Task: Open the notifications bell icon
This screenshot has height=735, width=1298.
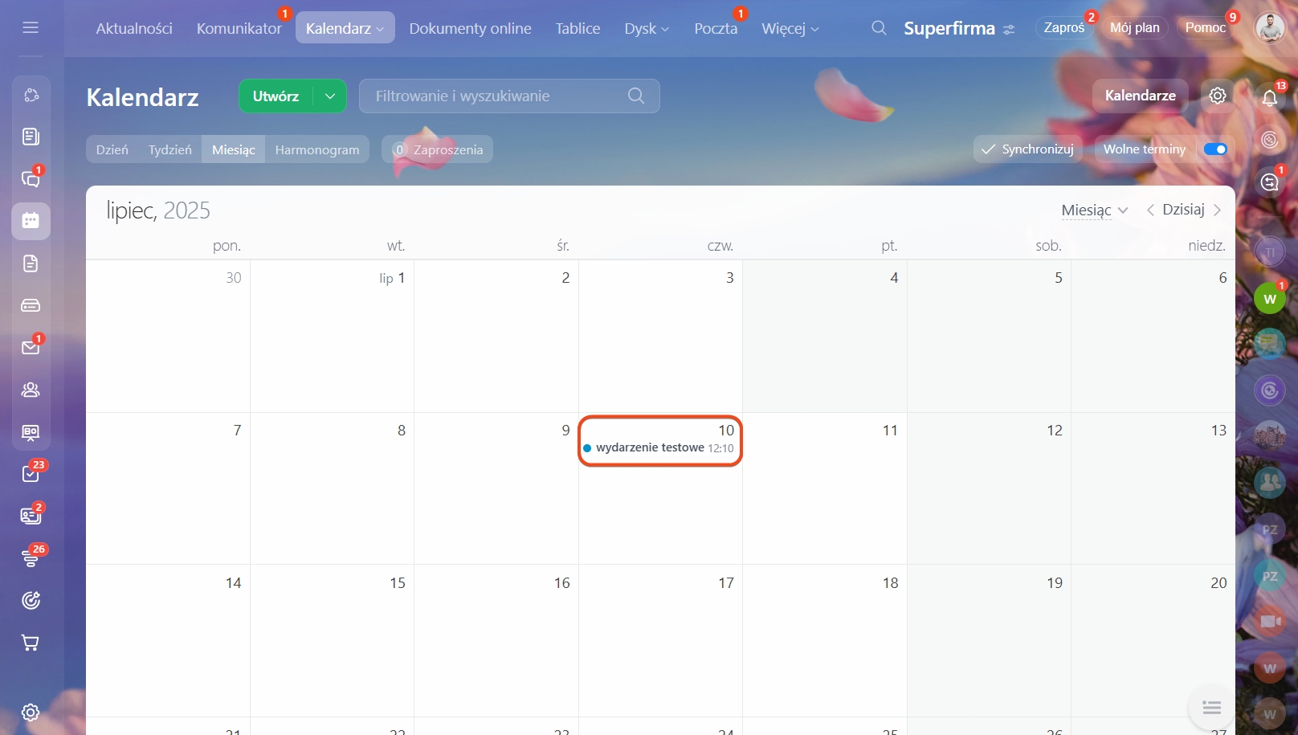Action: click(x=1270, y=98)
